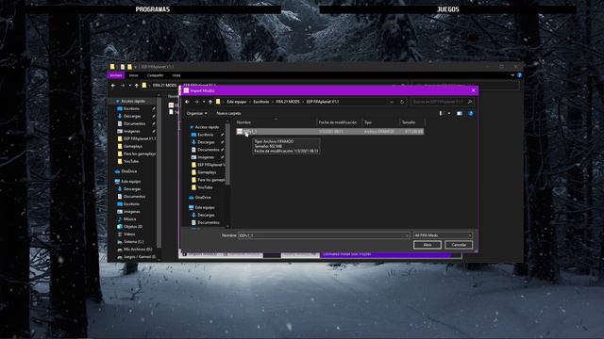Go up one level in Explorer window
The image size is (604, 339).
pos(136,86)
